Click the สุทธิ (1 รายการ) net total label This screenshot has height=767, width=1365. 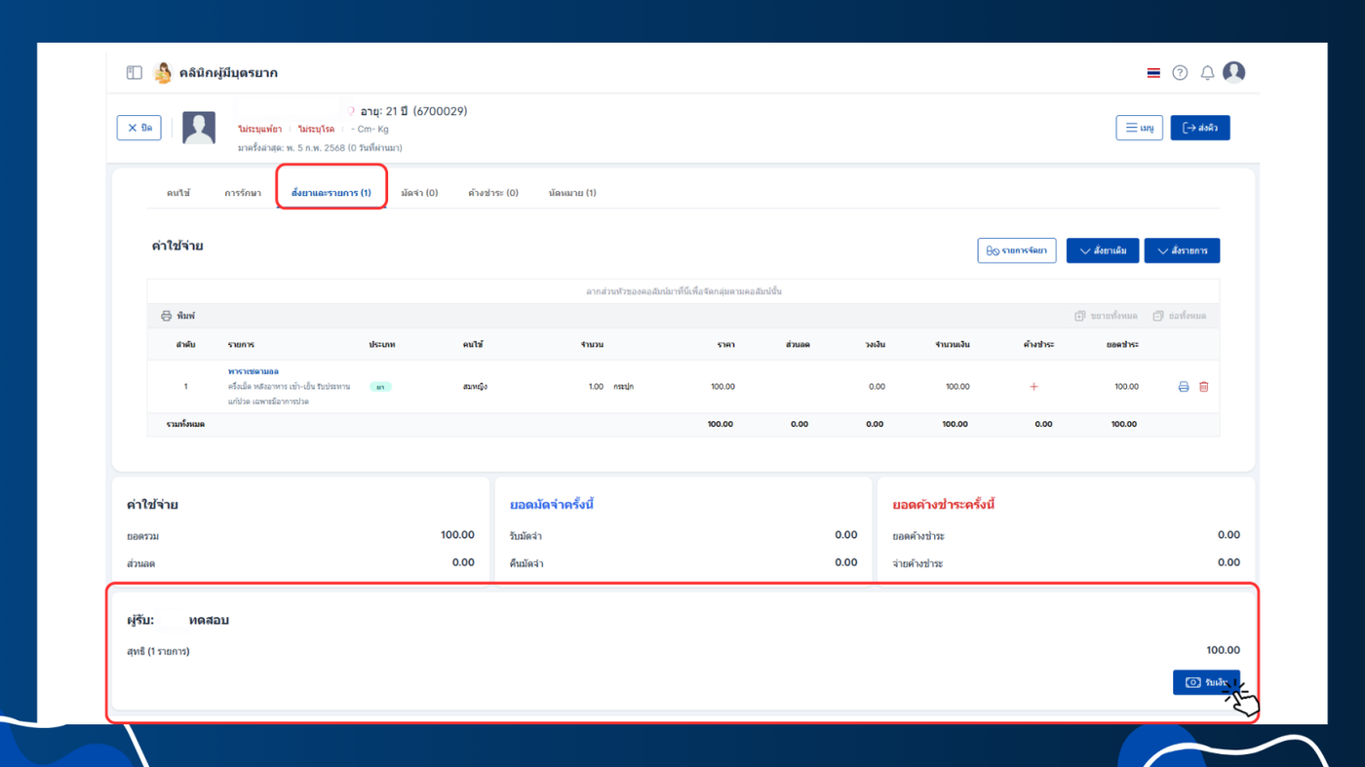click(x=158, y=651)
